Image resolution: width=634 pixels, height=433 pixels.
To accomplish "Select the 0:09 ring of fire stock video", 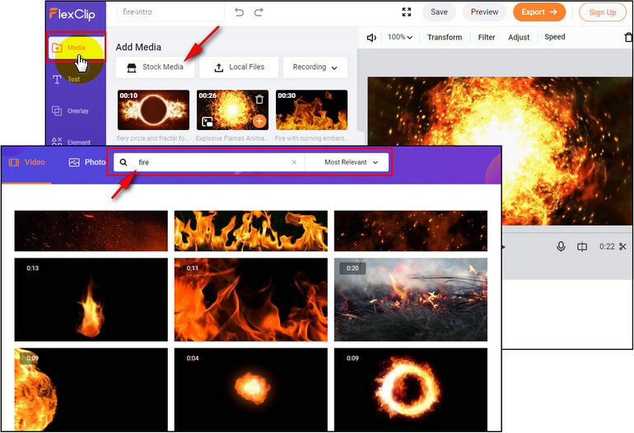I will tap(411, 389).
